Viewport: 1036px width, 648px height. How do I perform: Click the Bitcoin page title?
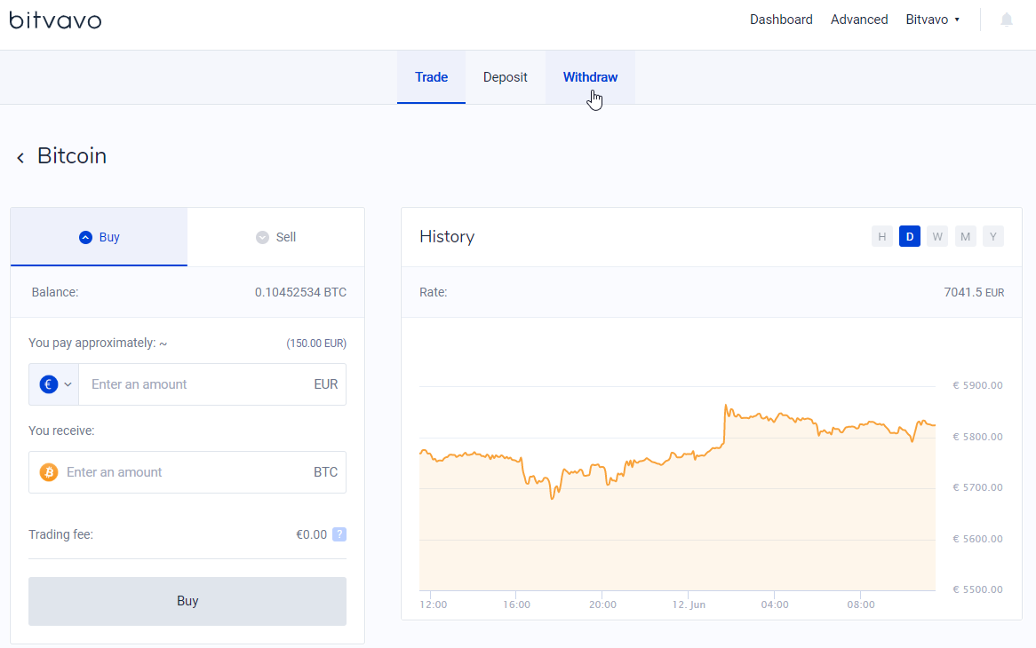72,155
